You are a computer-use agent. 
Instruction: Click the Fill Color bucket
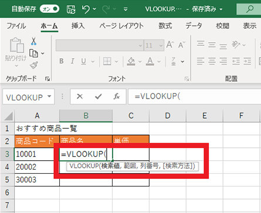click(x=131, y=61)
